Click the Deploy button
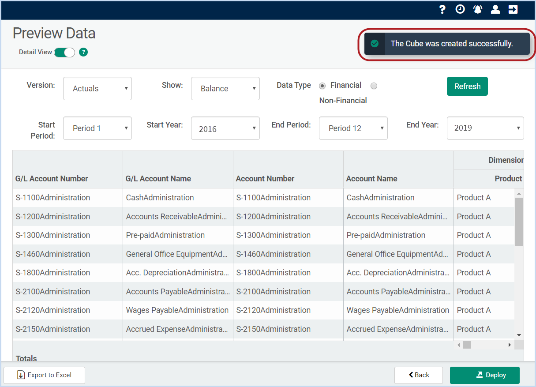This screenshot has height=387, width=536. click(x=485, y=375)
